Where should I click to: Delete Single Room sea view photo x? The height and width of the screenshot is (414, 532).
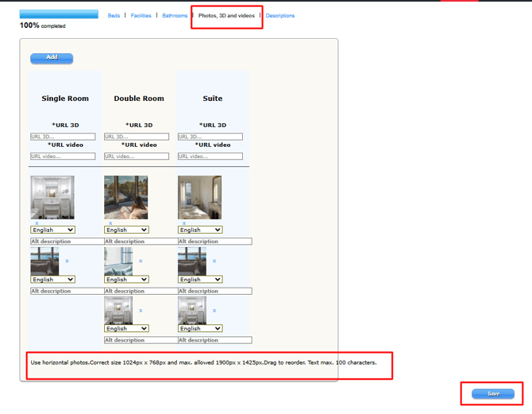(67, 261)
